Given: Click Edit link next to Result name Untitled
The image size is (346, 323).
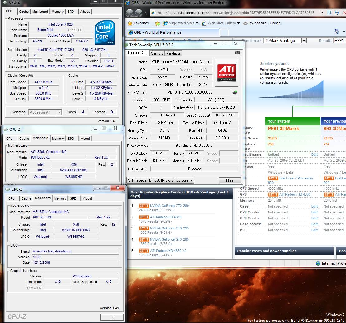Looking at the screenshot, I should pos(314,154).
